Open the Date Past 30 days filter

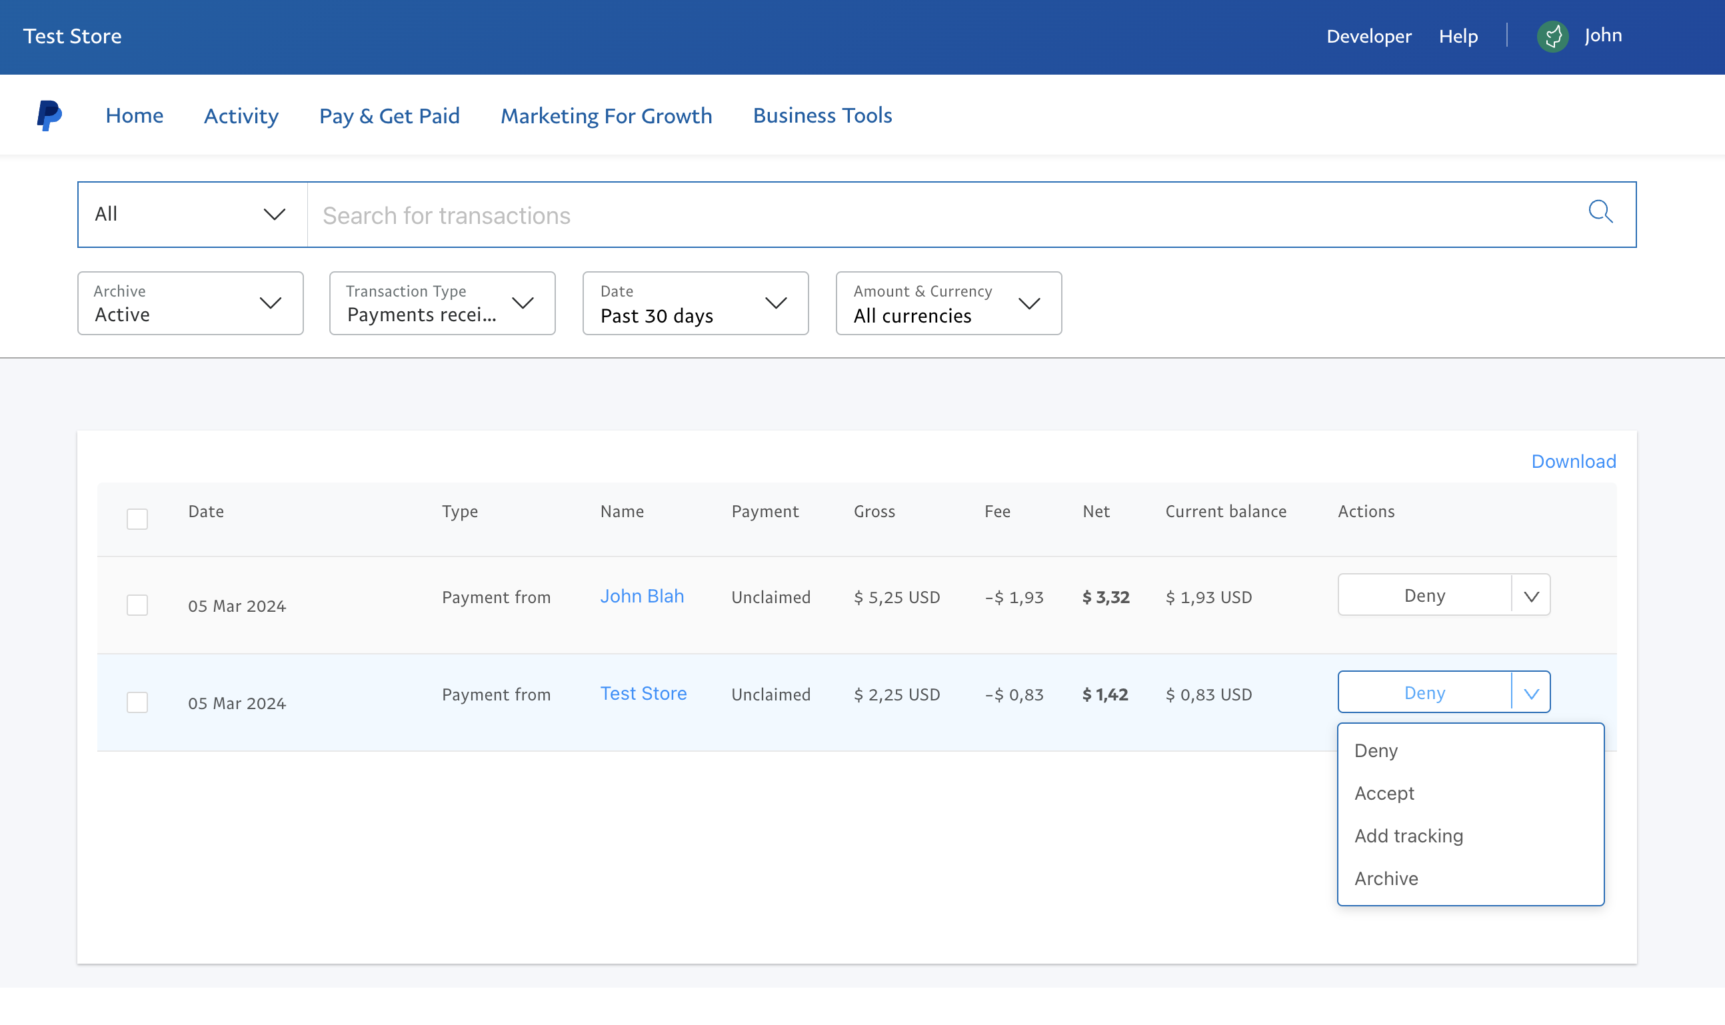tap(695, 303)
